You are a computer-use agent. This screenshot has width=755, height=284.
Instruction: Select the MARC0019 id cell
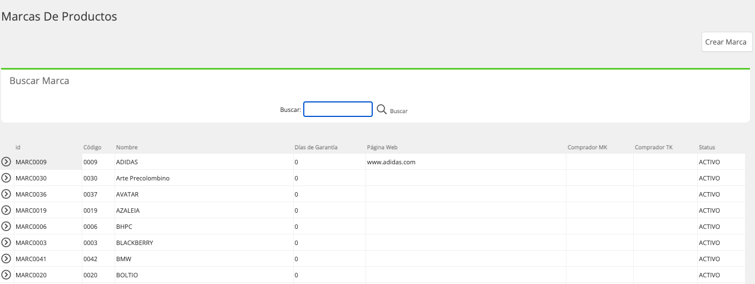(x=48, y=210)
